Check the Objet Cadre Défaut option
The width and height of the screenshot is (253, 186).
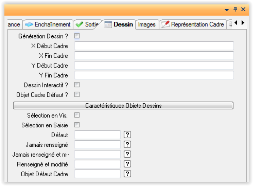coord(77,94)
